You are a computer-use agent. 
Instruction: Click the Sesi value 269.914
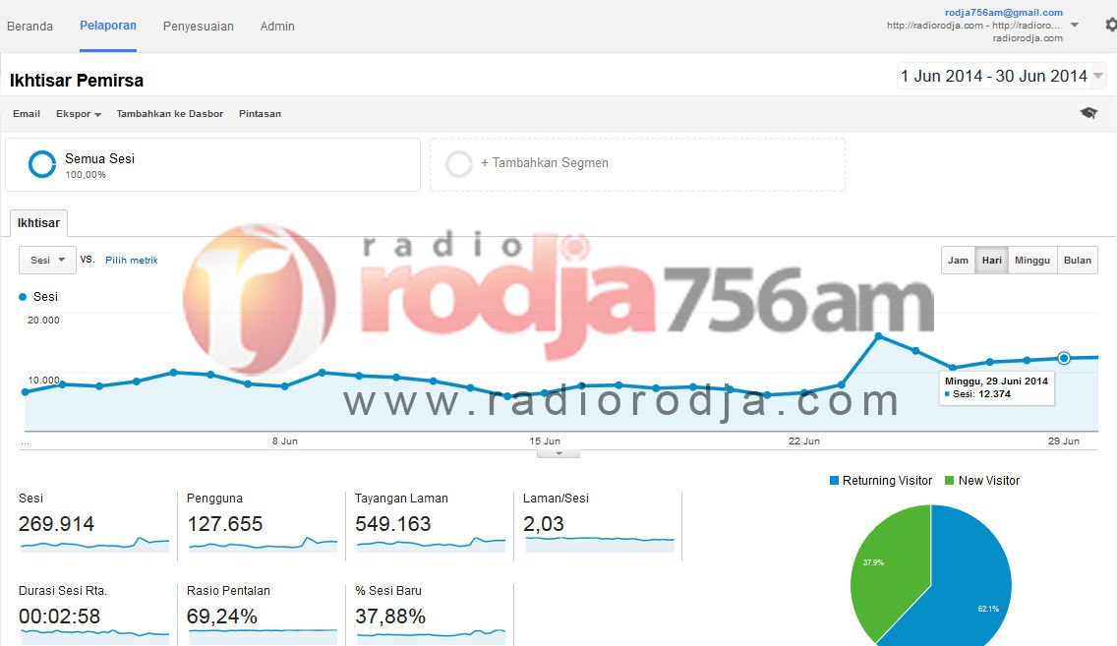(x=56, y=524)
